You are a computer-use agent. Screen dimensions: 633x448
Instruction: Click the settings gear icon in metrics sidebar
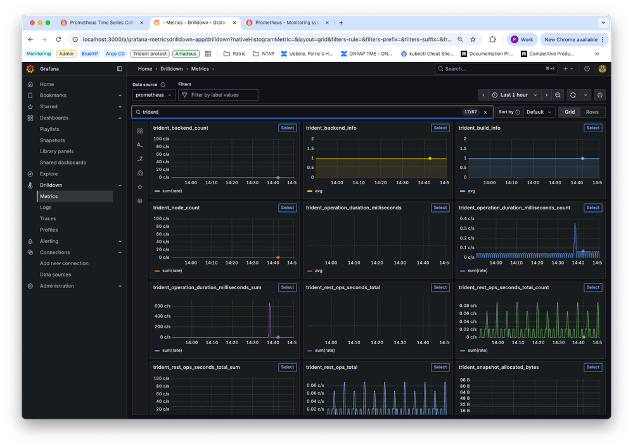point(139,201)
